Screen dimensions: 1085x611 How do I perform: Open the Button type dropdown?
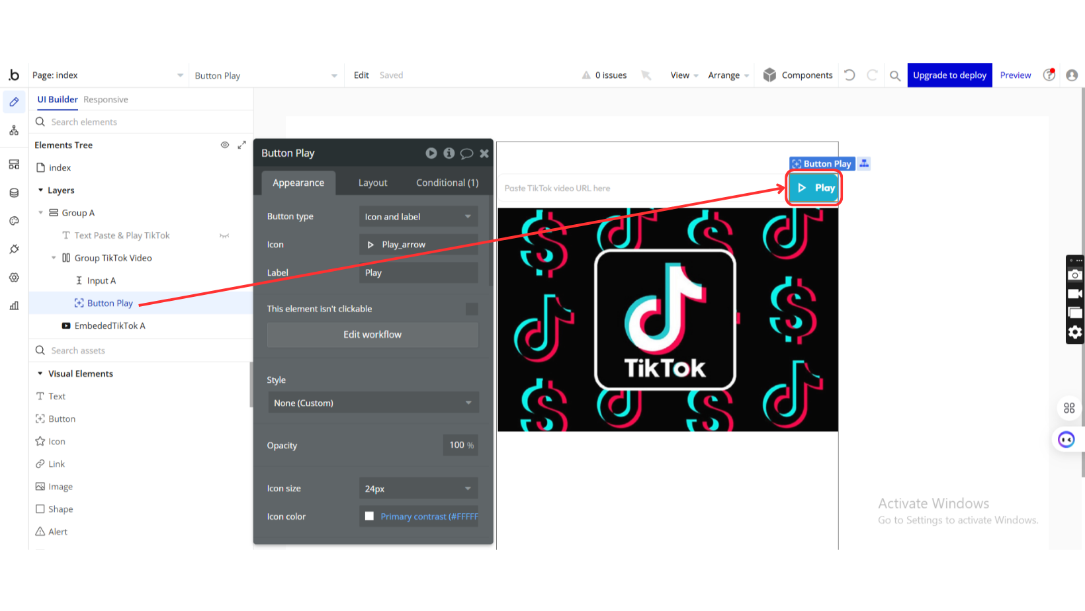419,217
